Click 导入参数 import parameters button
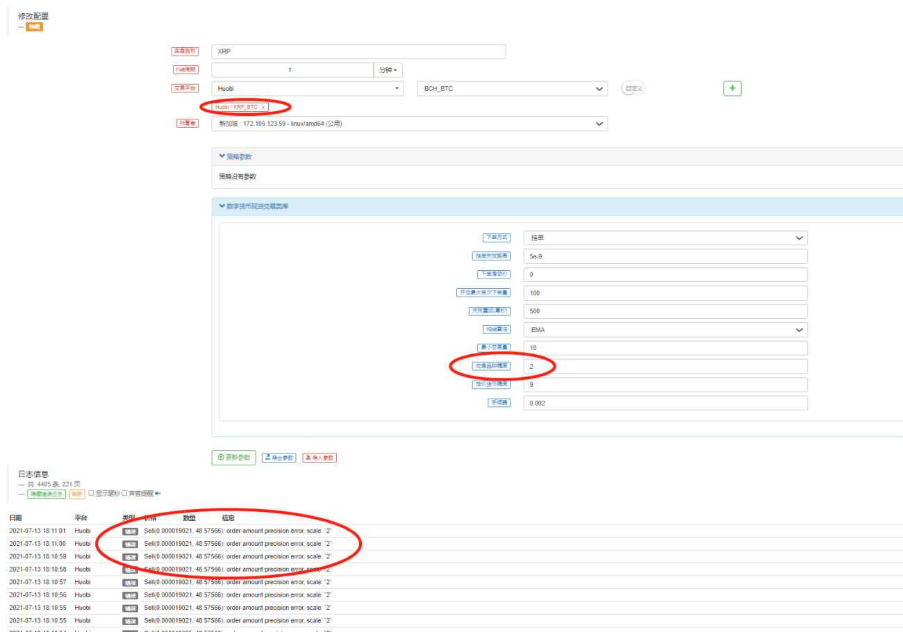The width and height of the screenshot is (903, 632). point(320,458)
